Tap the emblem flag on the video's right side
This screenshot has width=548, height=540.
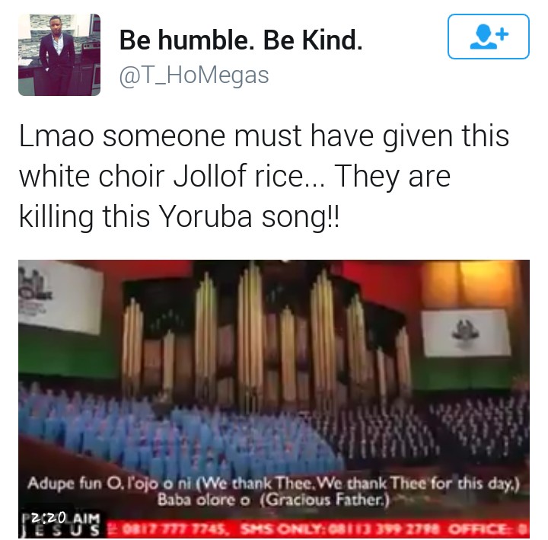tap(466, 333)
